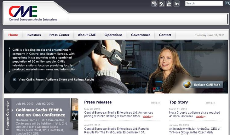Click the date Tuesday June 18, 2013
Viewport: 230px width, 135px height.
pos(210,35)
